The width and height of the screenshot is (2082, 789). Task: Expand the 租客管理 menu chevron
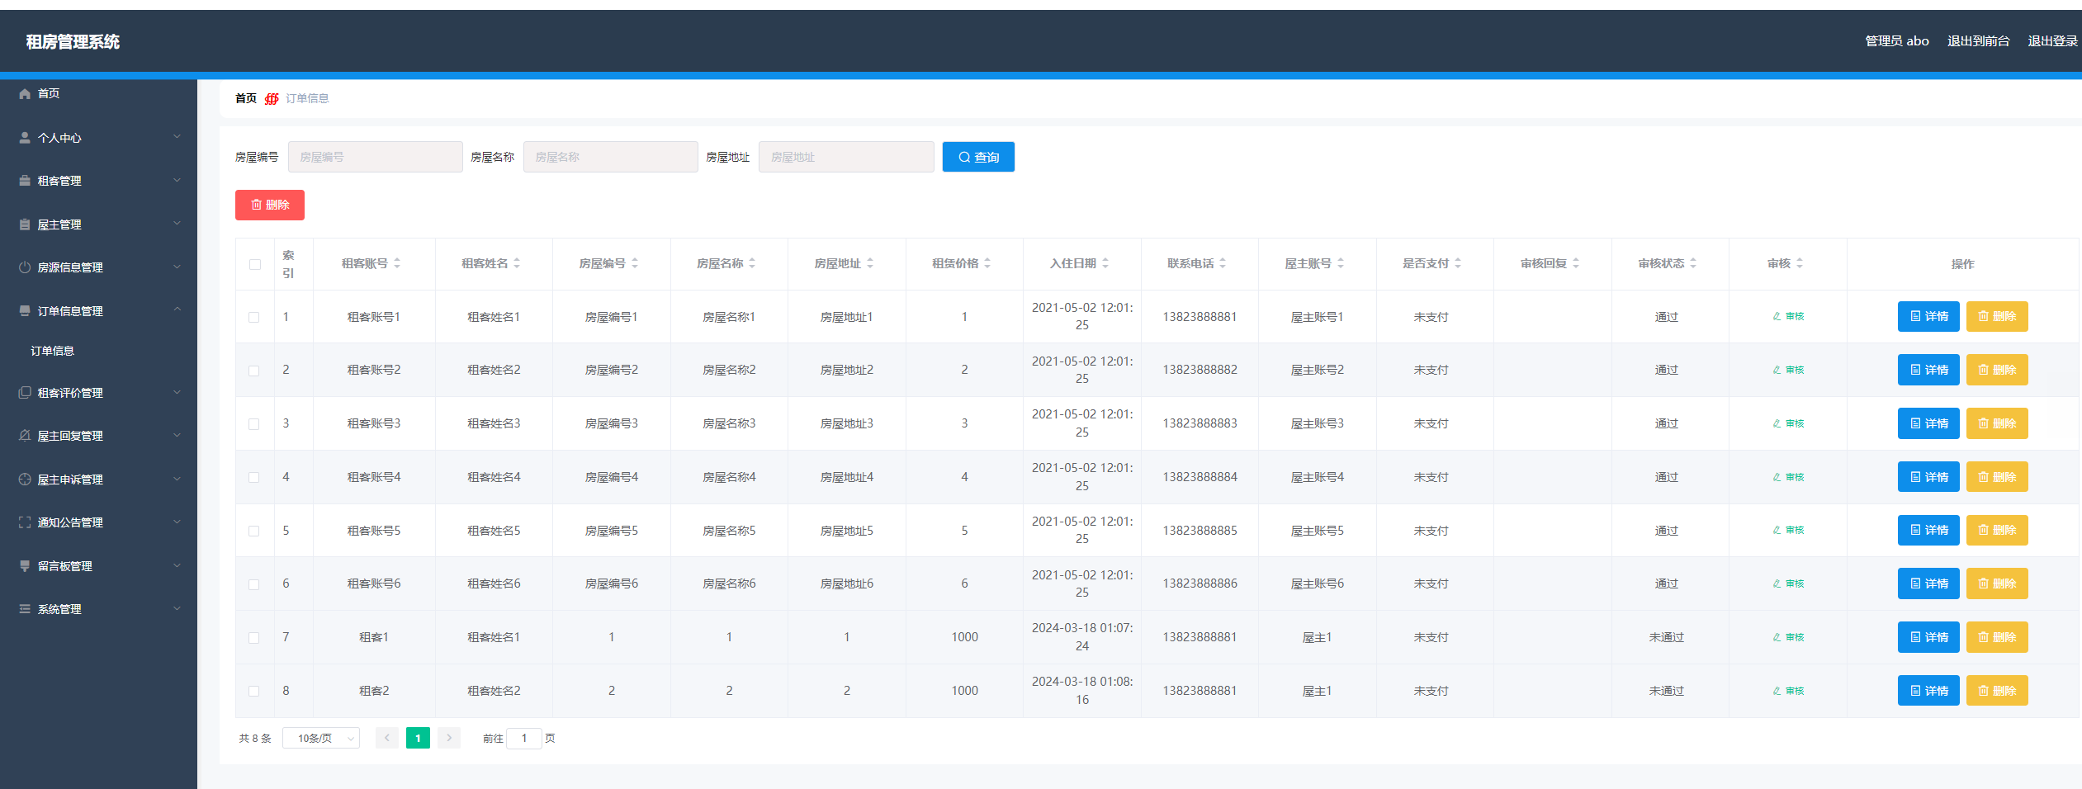click(177, 180)
